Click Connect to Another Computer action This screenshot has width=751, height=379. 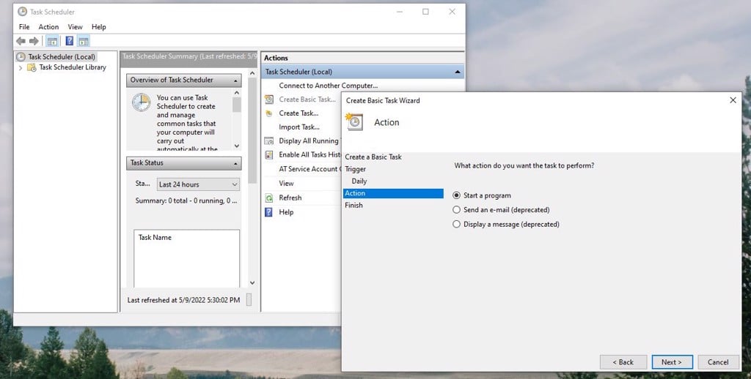pyautogui.click(x=328, y=86)
